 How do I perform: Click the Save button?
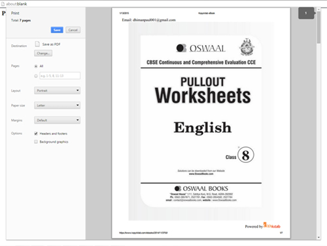click(x=57, y=30)
